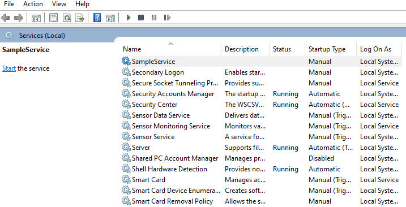Start the service with the green play icon
The width and height of the screenshot is (406, 207).
pyautogui.click(x=128, y=18)
